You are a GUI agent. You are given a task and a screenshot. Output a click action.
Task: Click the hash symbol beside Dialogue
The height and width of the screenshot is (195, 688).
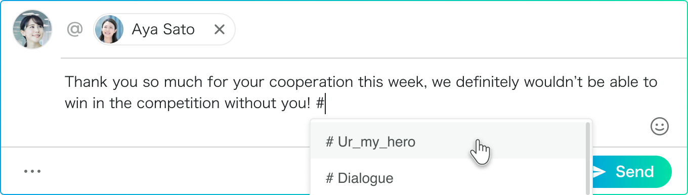tap(329, 178)
